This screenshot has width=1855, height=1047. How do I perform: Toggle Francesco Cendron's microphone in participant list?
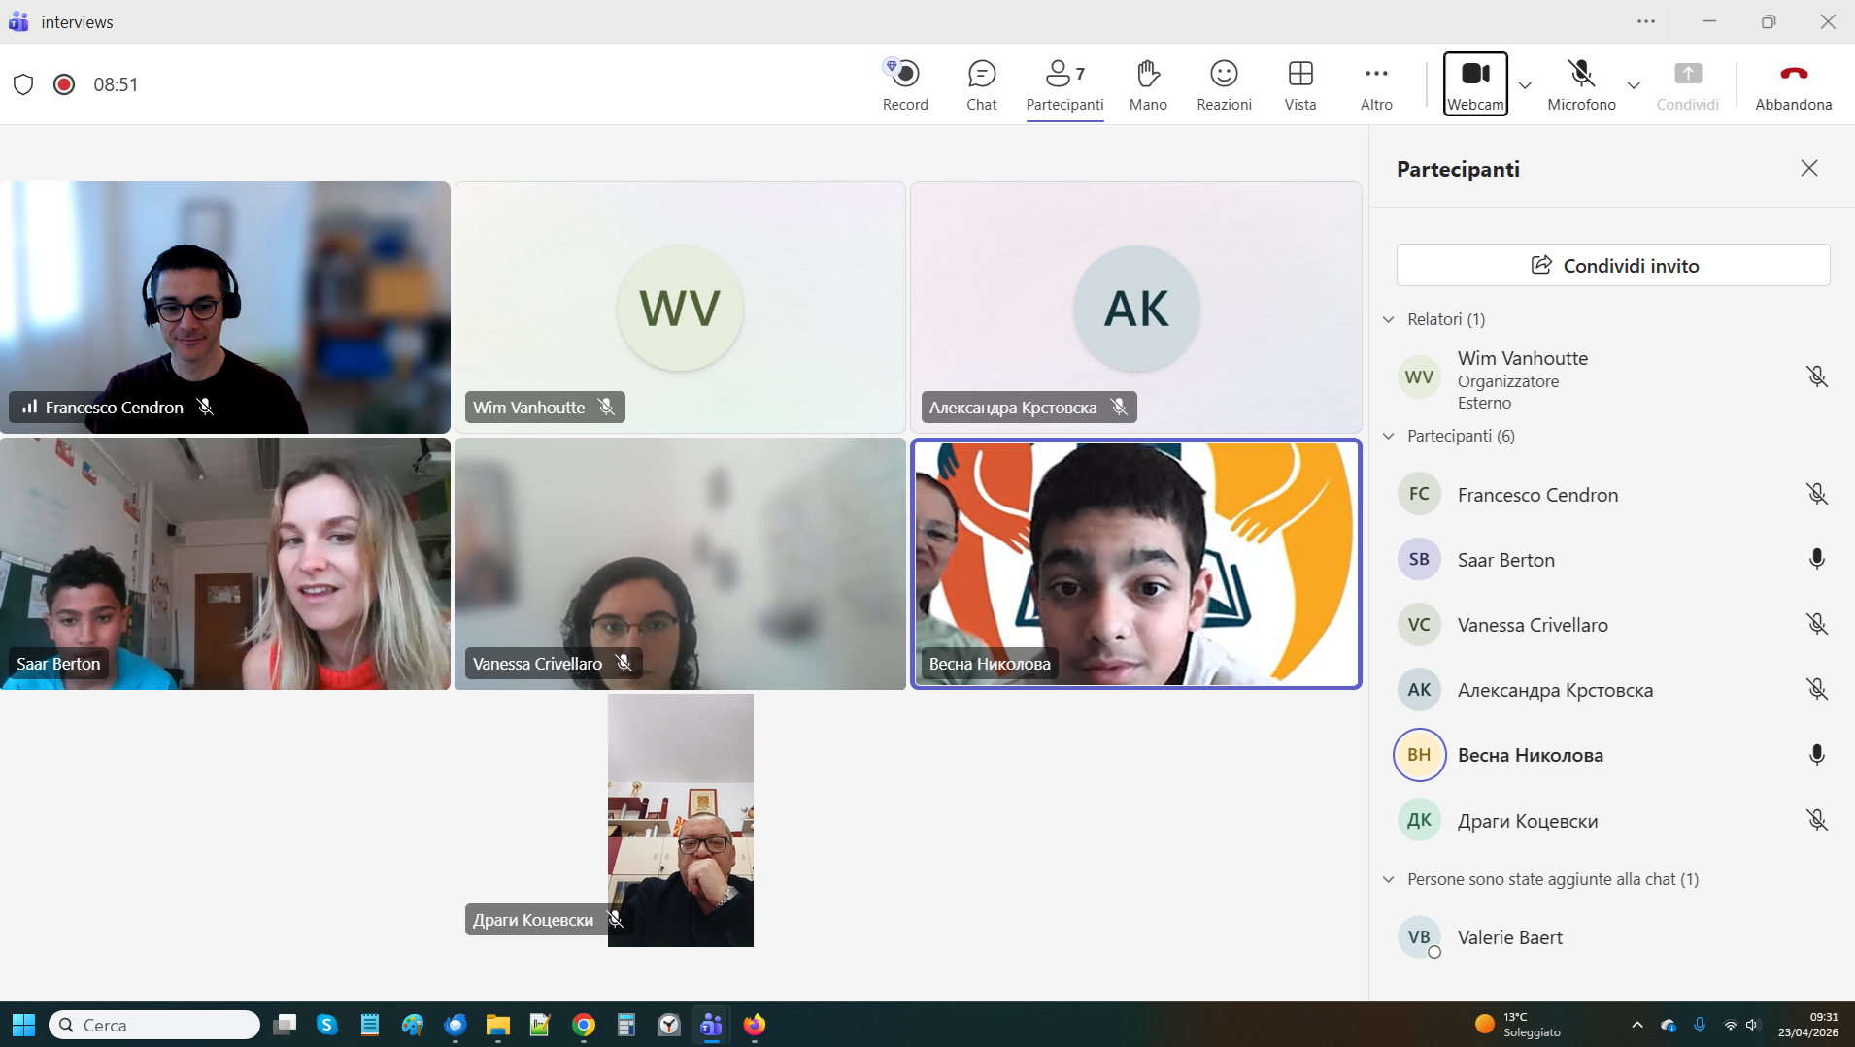pos(1817,494)
